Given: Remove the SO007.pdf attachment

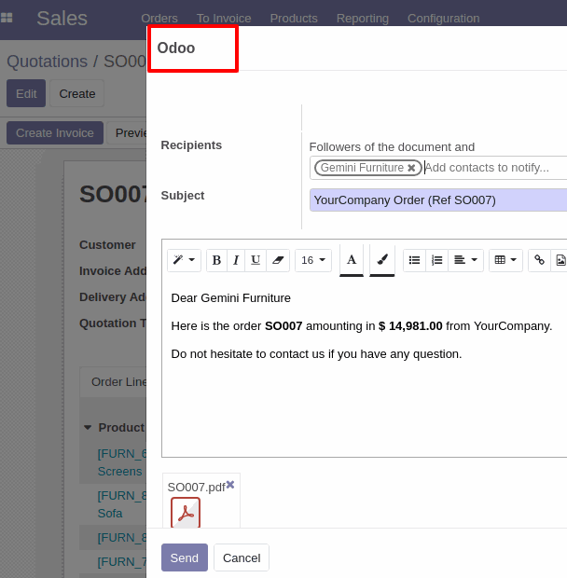Looking at the screenshot, I should point(230,485).
